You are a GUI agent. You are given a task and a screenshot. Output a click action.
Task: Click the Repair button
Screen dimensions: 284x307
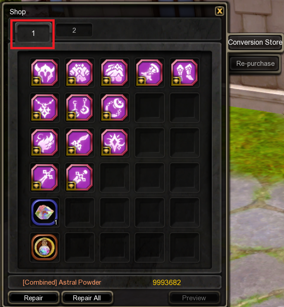click(34, 298)
